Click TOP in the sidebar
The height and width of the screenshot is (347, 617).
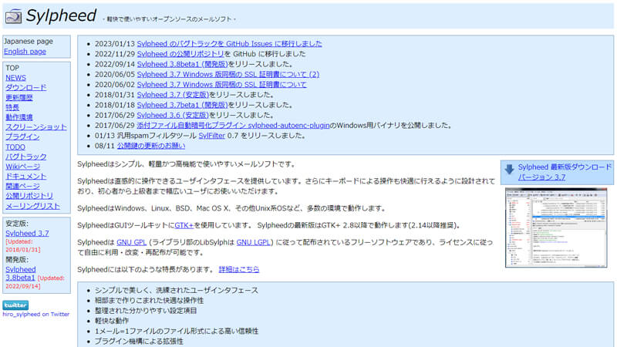[12, 68]
